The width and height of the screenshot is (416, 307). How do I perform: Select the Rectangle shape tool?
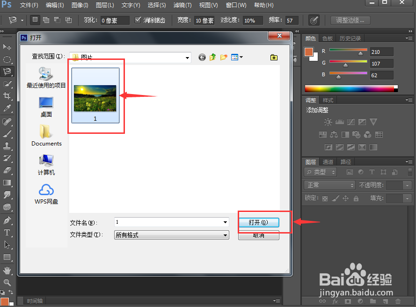pyautogui.click(x=7, y=257)
